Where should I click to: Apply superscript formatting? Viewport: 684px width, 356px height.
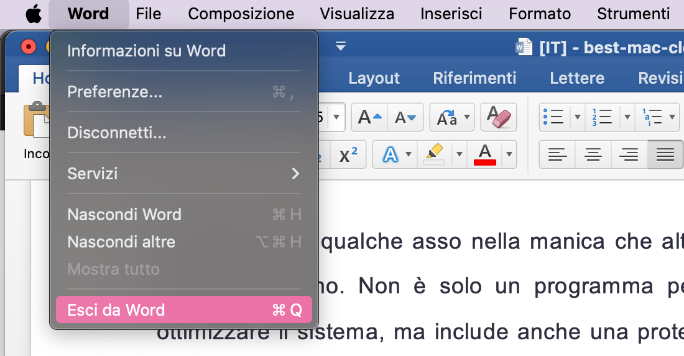click(348, 154)
